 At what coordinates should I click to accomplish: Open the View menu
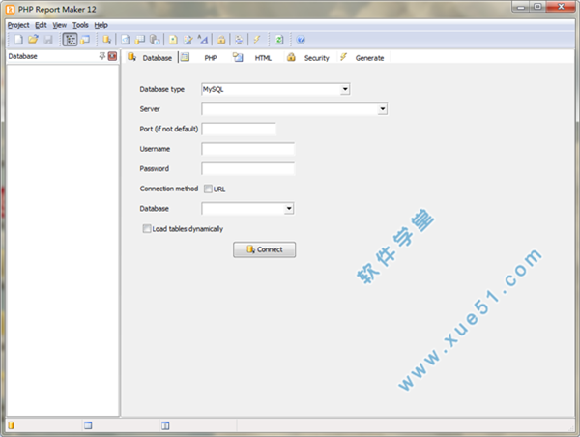pos(59,25)
